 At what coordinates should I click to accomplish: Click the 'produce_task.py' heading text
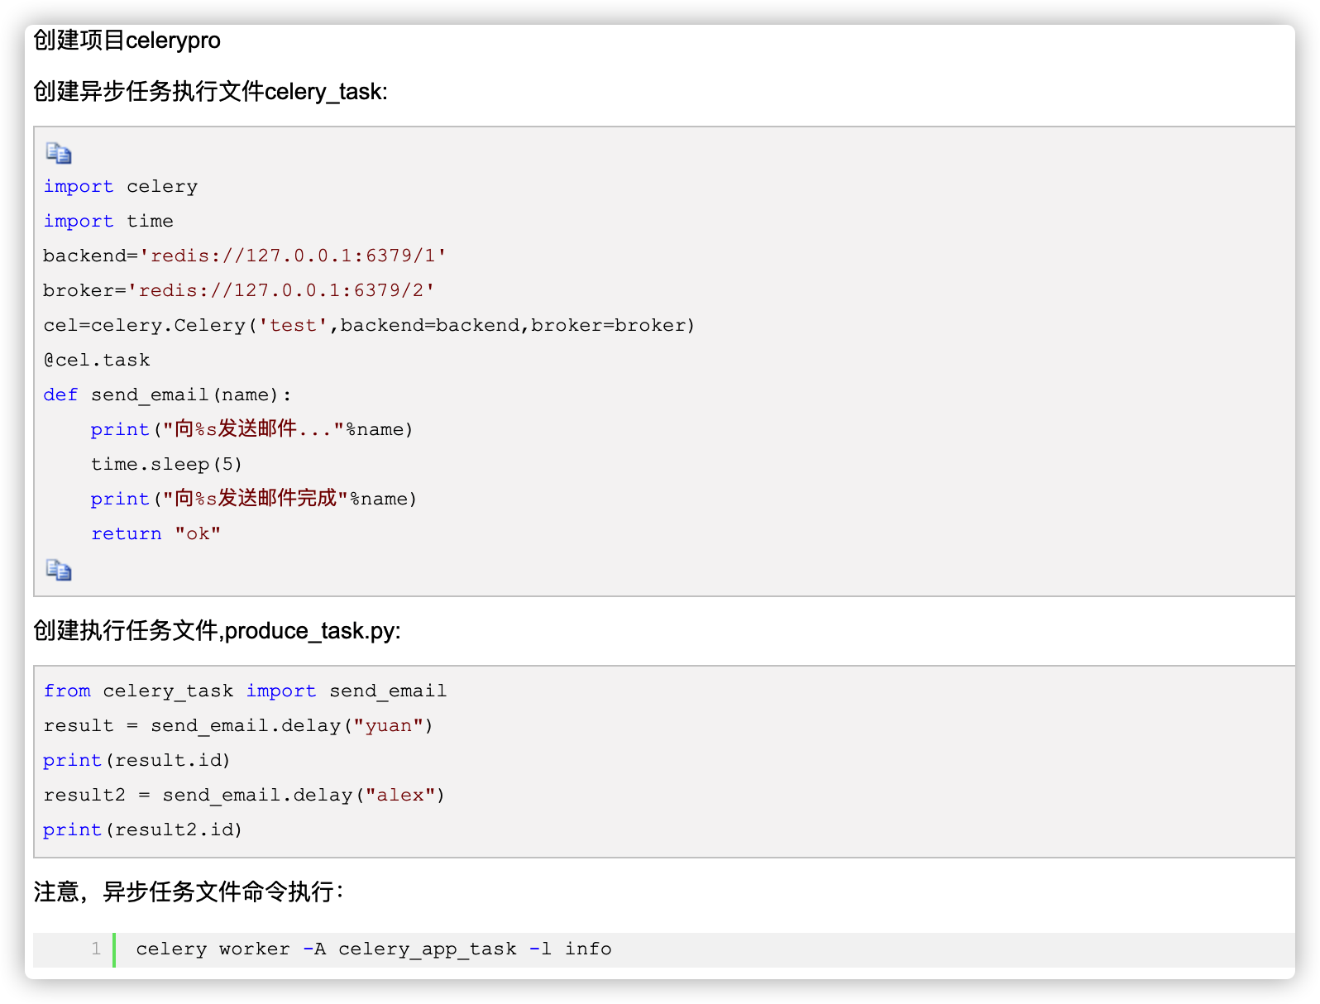313,631
